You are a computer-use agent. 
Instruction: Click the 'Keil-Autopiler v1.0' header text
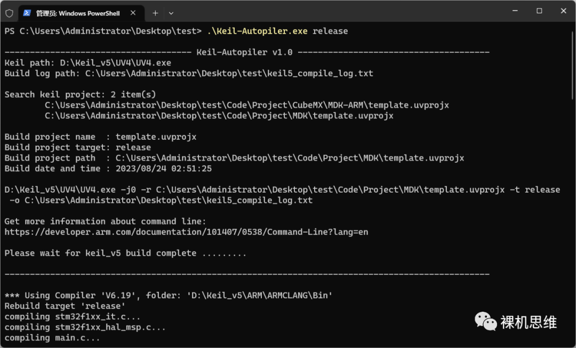pos(244,52)
